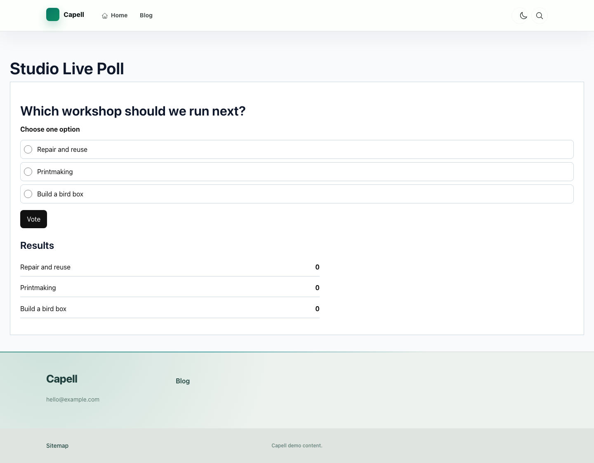
Task: Click the Capell heading in the footer
Action: tap(62, 379)
